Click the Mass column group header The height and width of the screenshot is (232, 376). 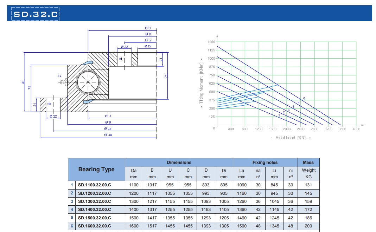click(x=308, y=163)
